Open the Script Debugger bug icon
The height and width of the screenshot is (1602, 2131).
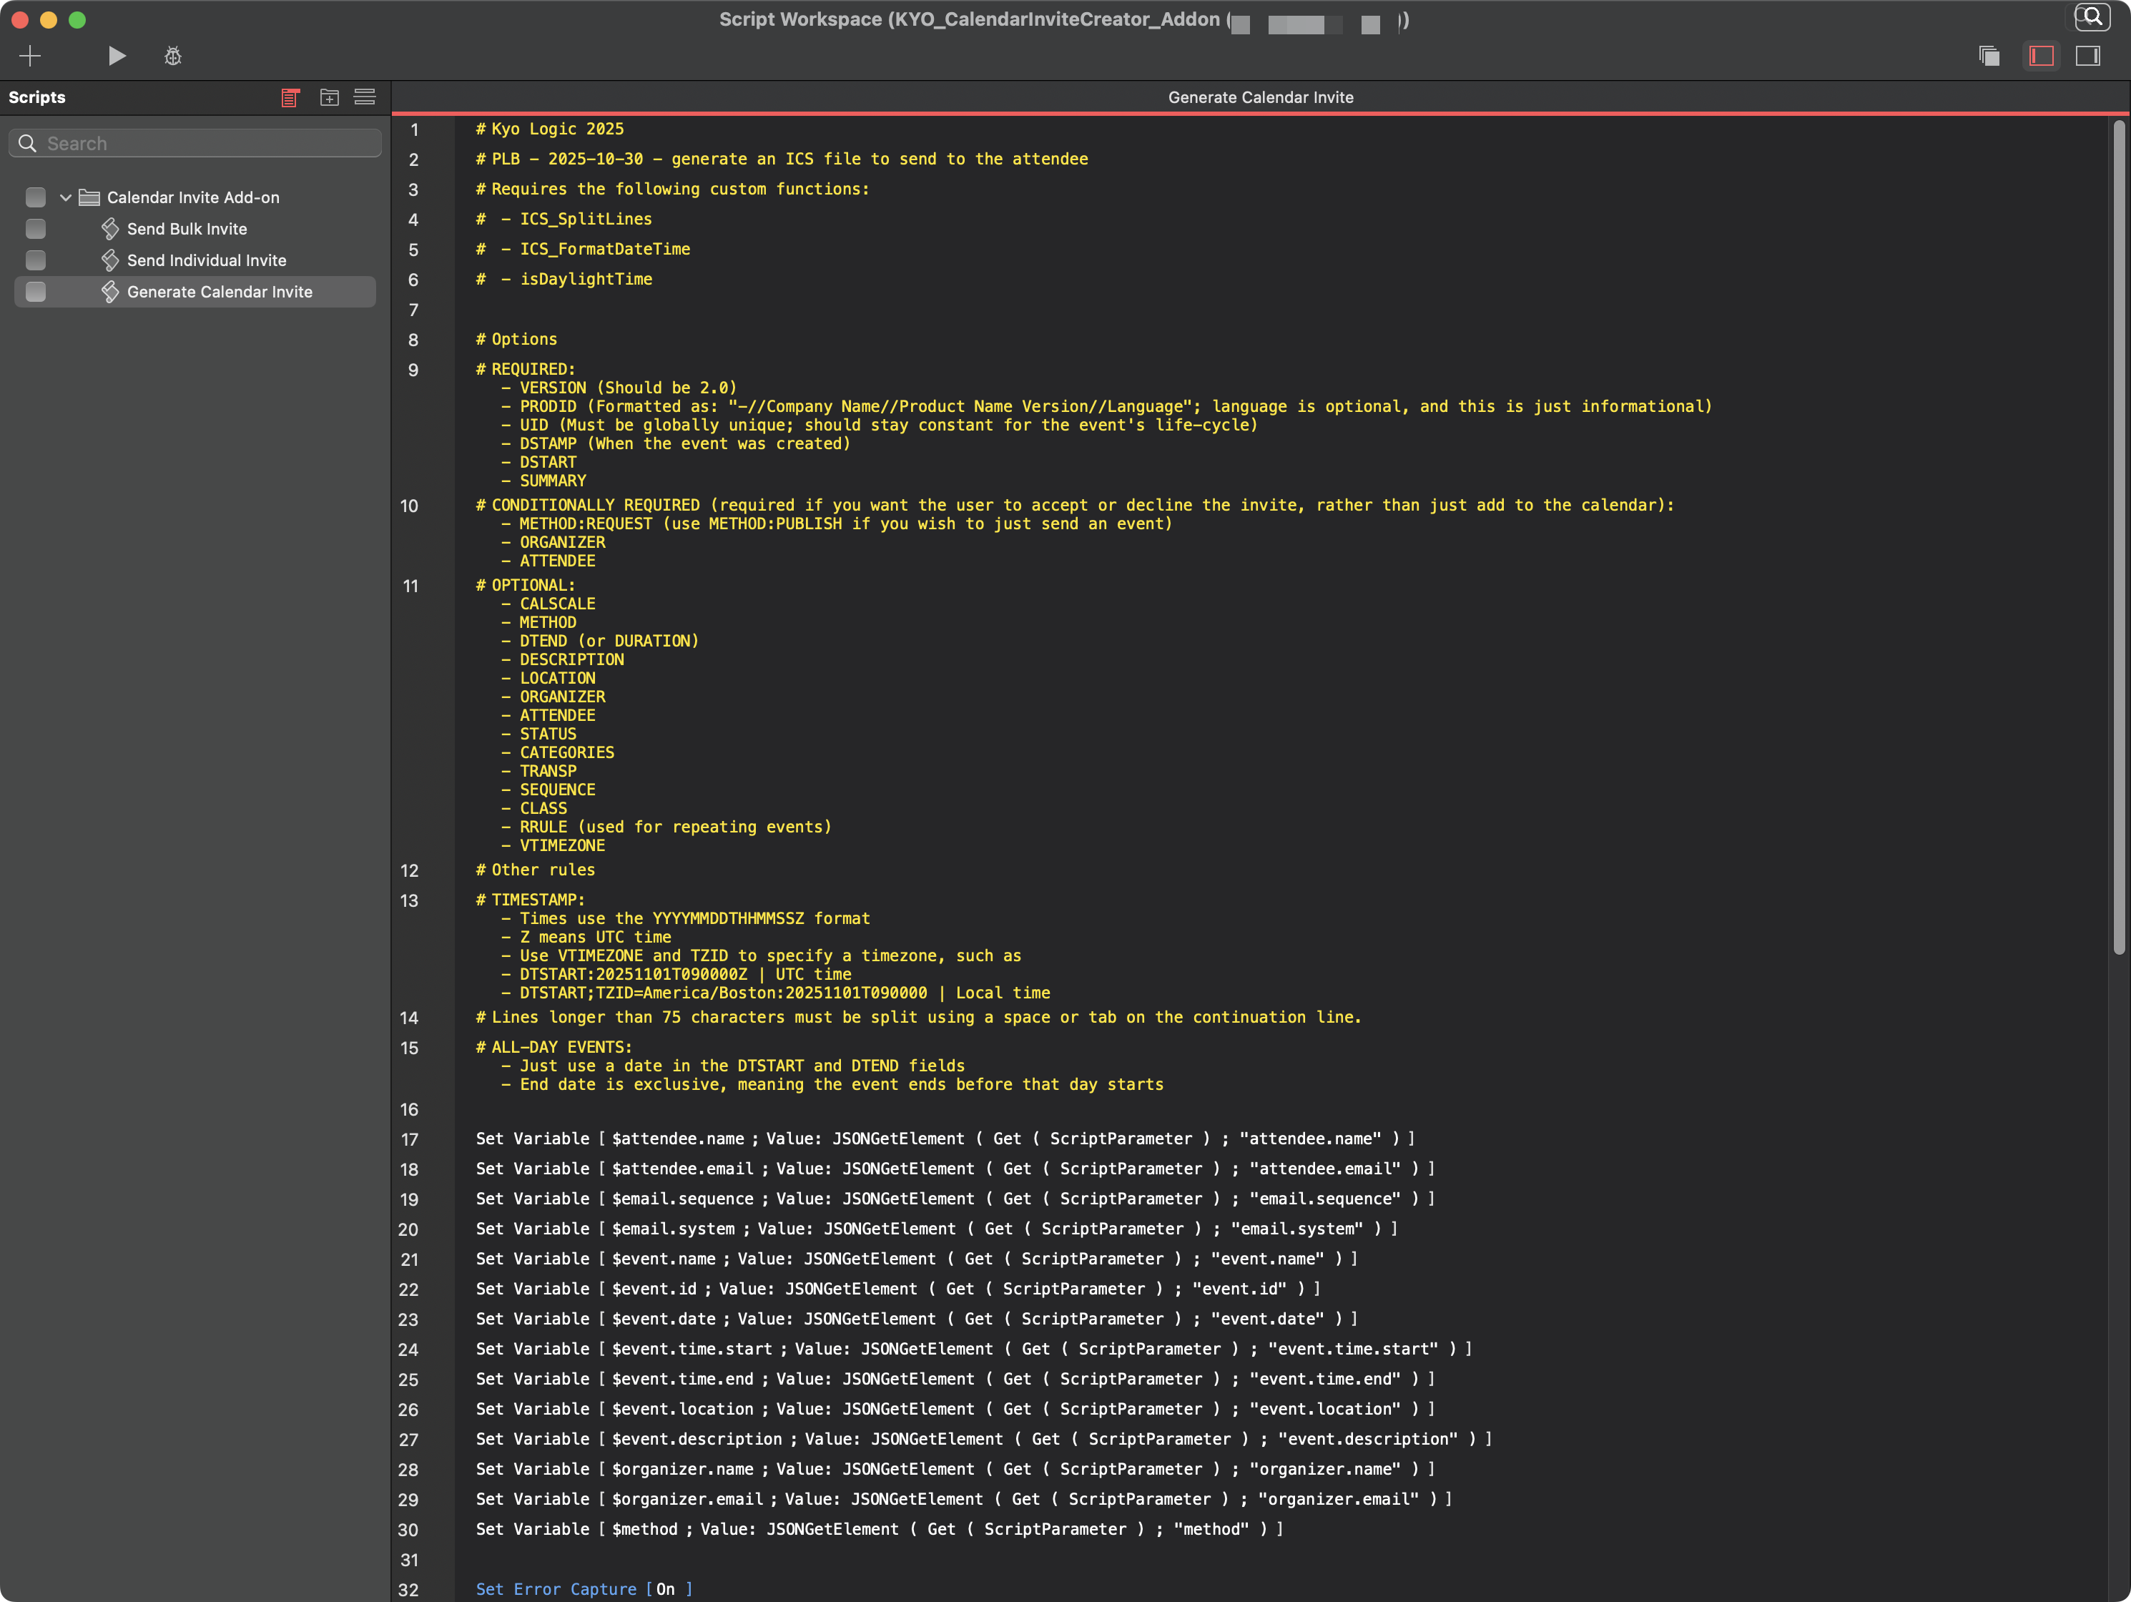(172, 56)
